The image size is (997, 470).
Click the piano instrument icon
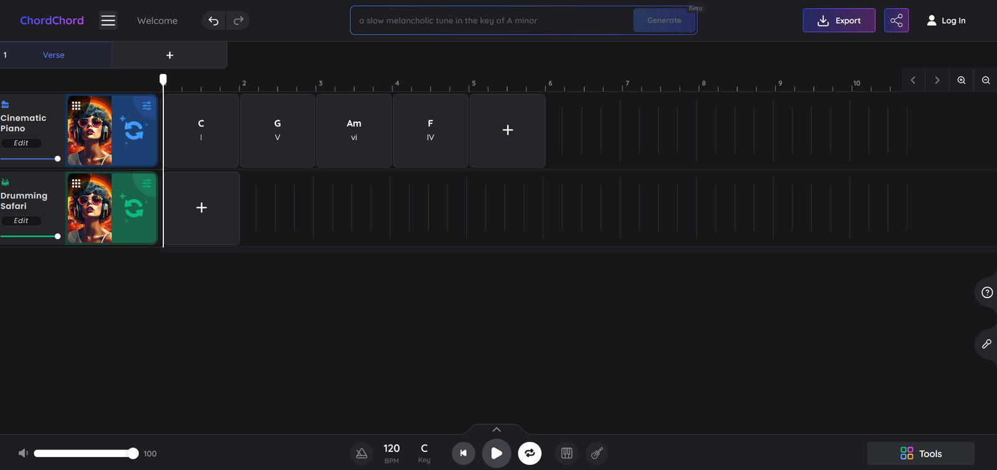5,105
